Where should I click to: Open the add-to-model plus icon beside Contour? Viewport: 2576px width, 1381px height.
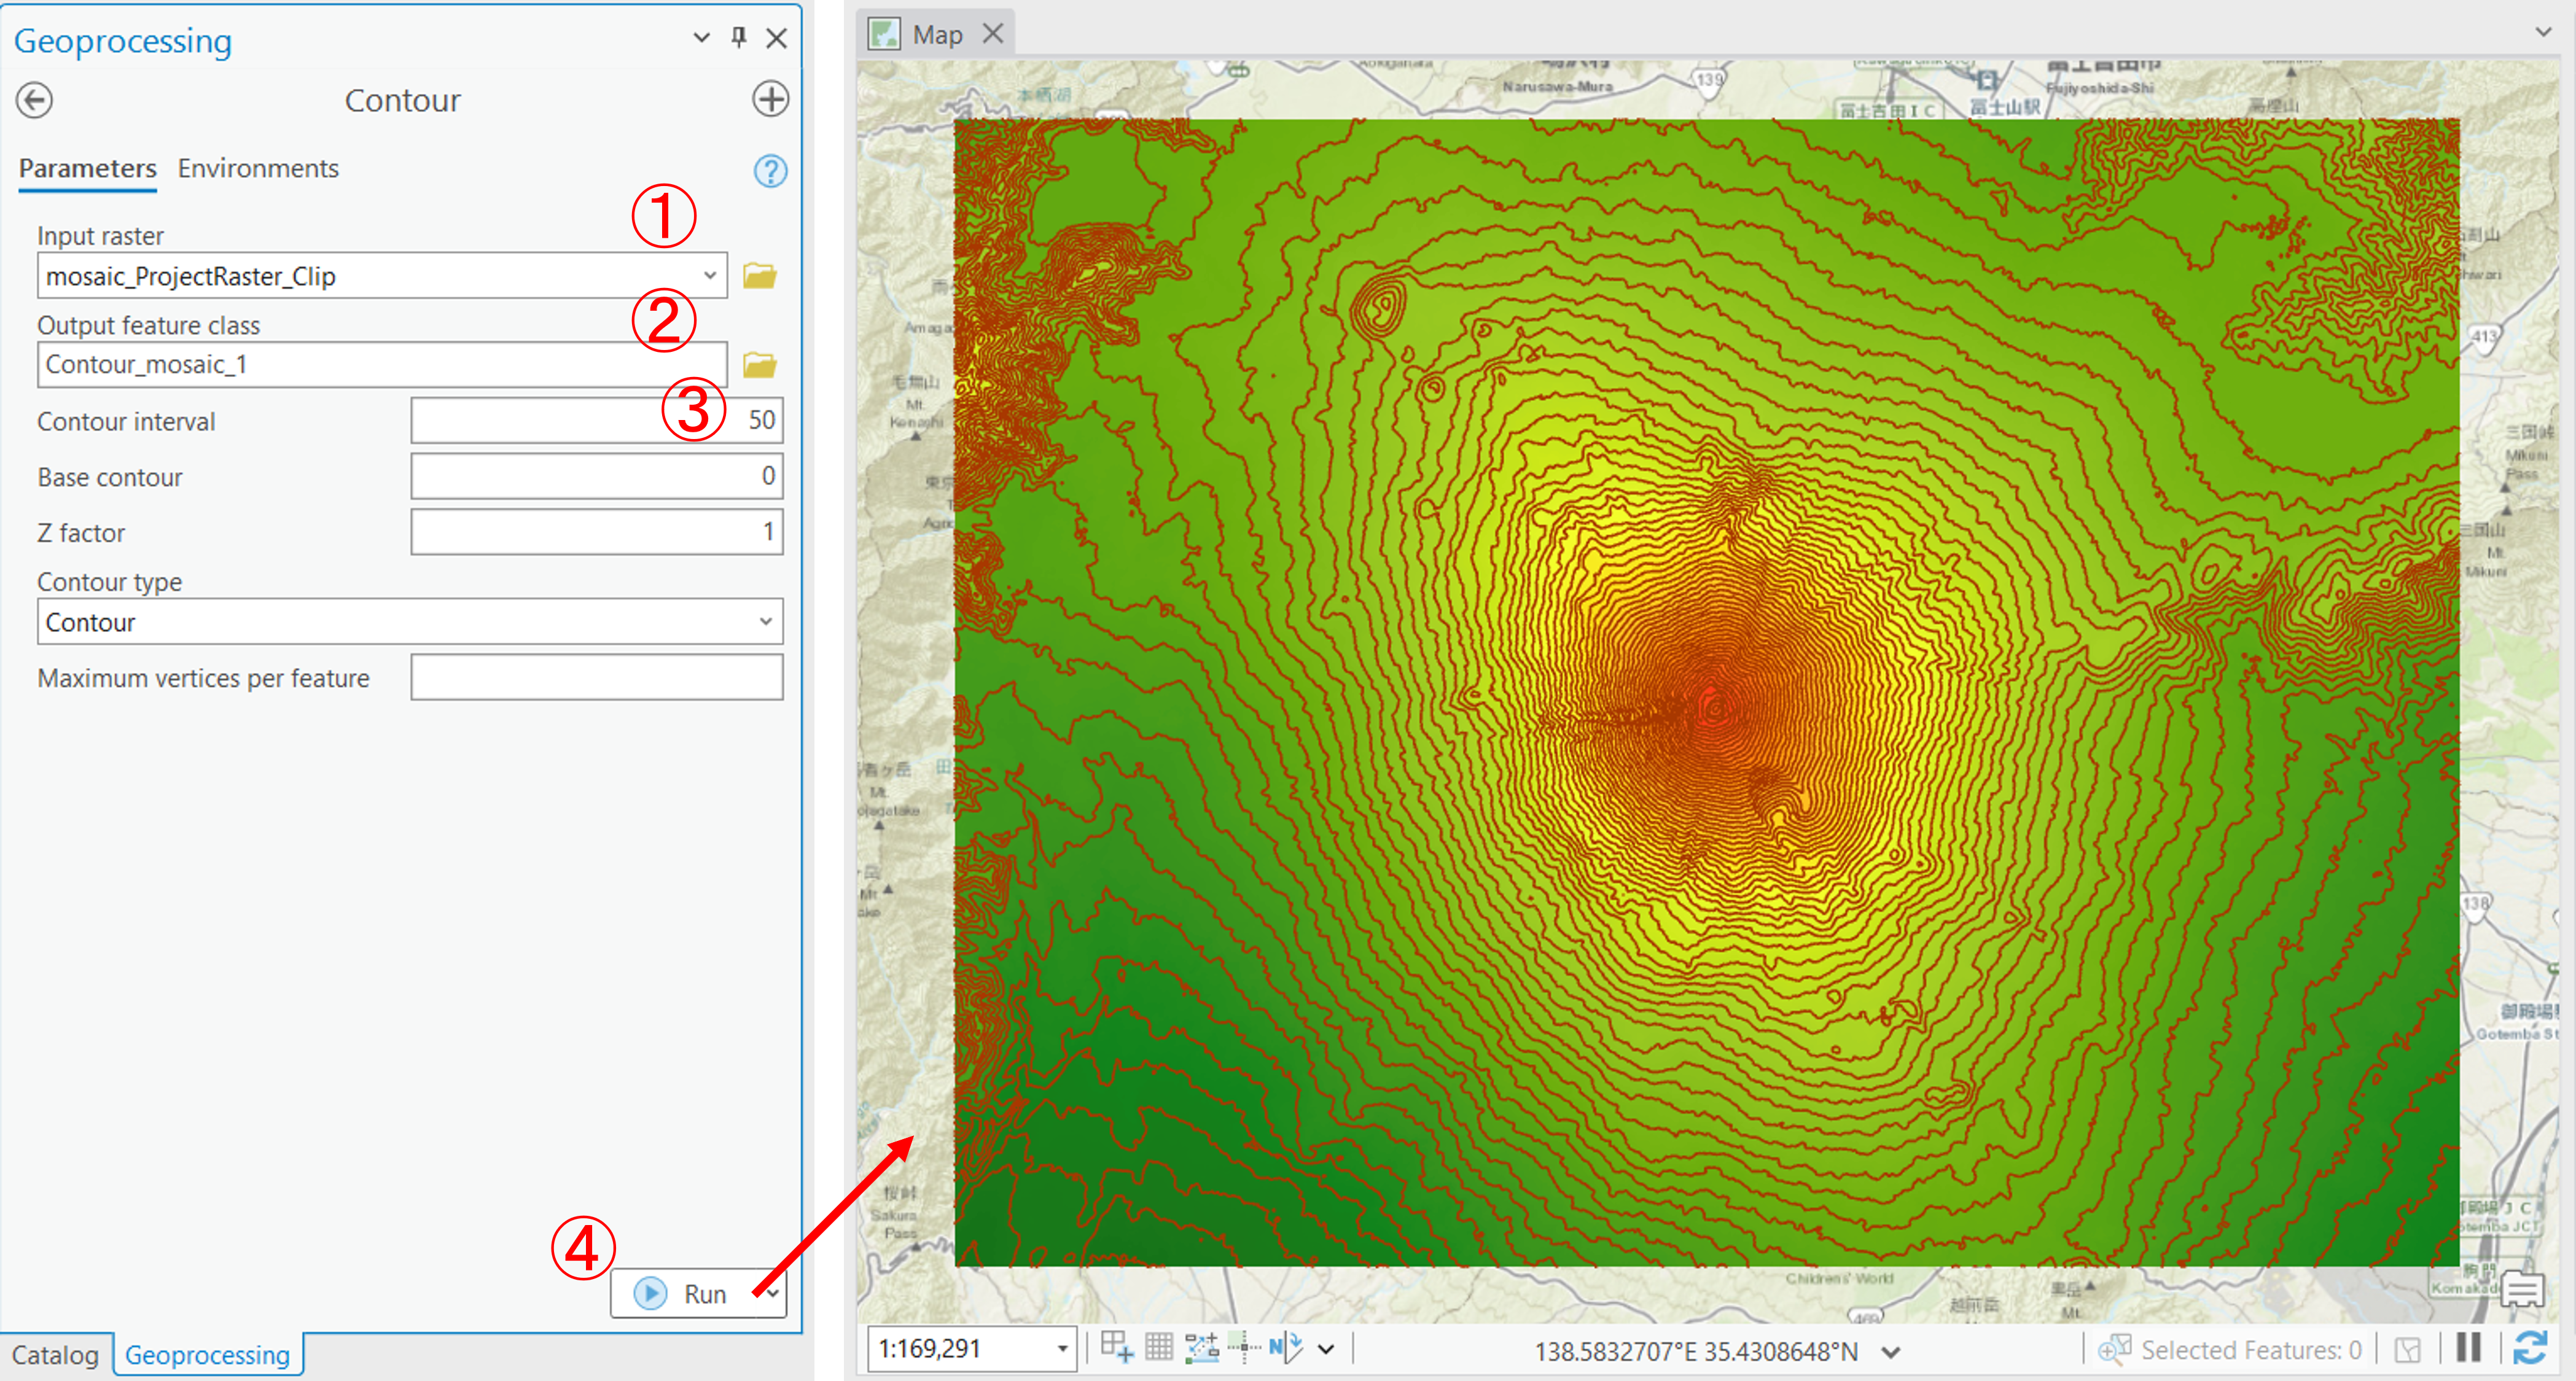tap(770, 99)
